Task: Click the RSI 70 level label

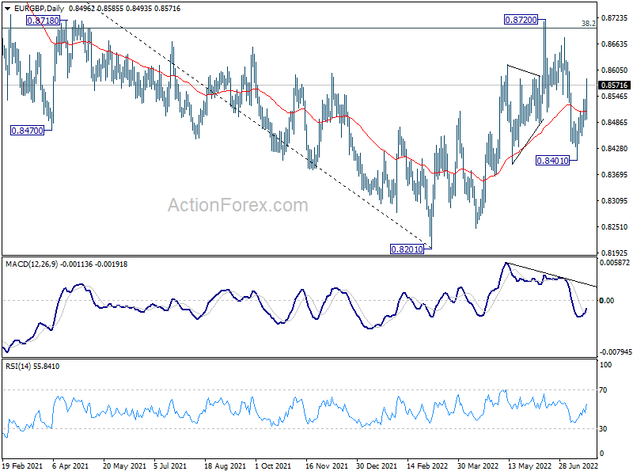Action: (x=603, y=390)
